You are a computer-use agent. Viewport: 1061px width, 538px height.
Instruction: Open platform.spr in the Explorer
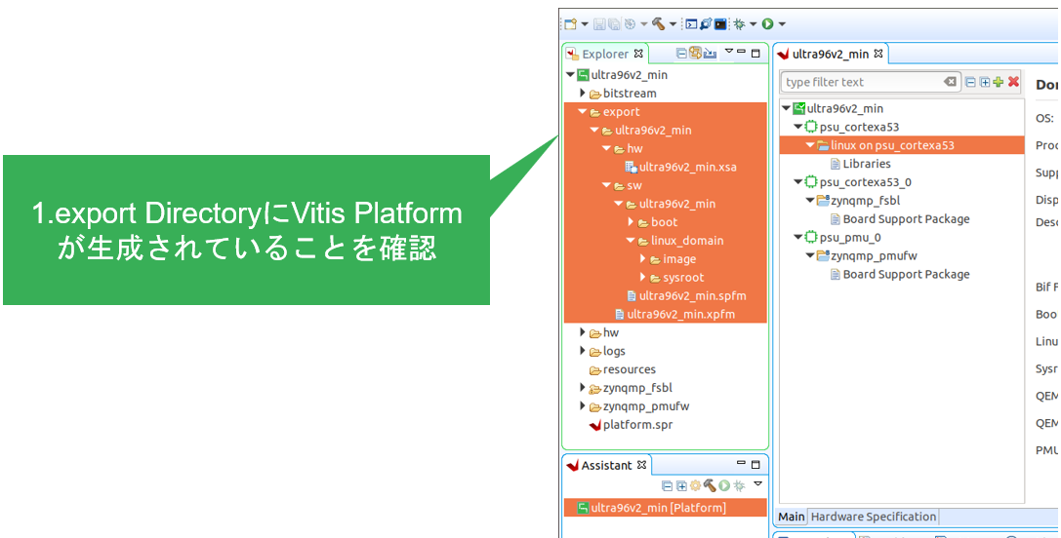tap(630, 425)
